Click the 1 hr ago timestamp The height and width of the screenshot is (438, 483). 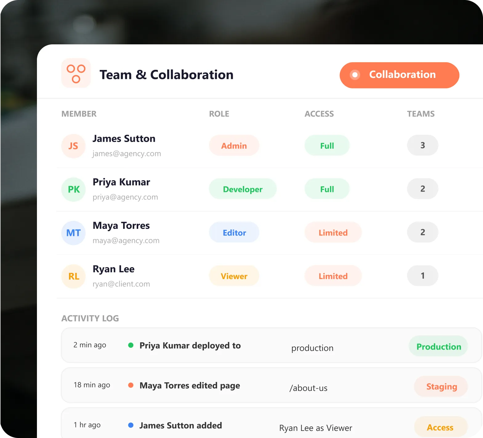pos(87,425)
